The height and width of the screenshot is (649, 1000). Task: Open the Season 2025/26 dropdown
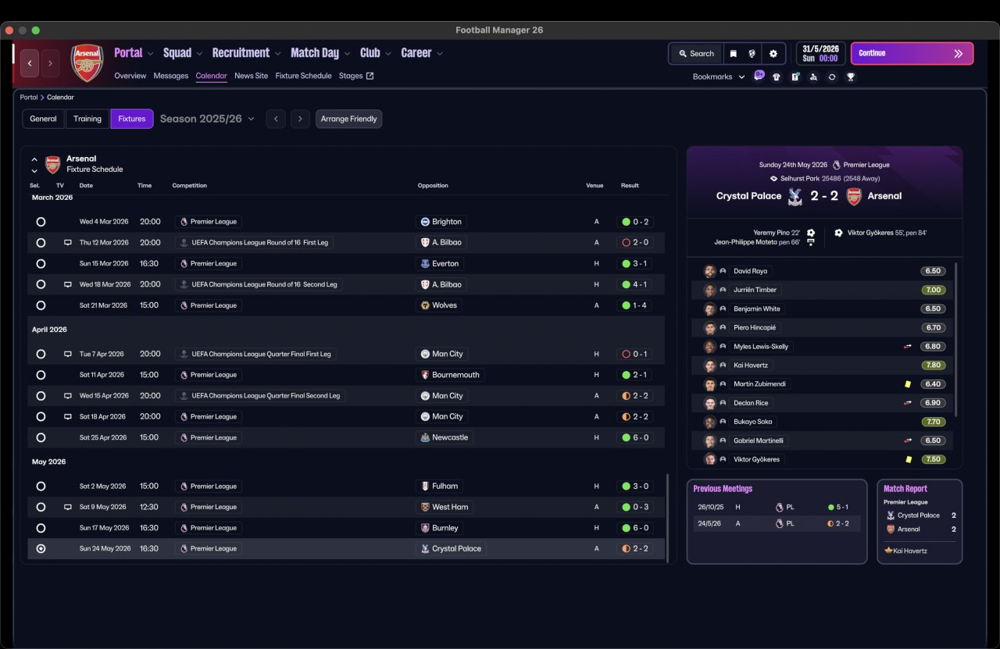207,119
